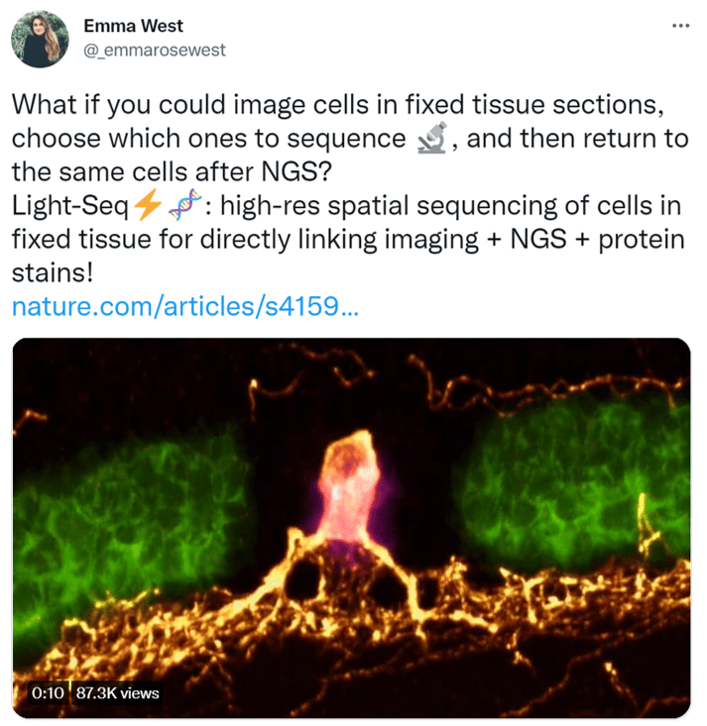Open the nature.com article link

coord(185,308)
